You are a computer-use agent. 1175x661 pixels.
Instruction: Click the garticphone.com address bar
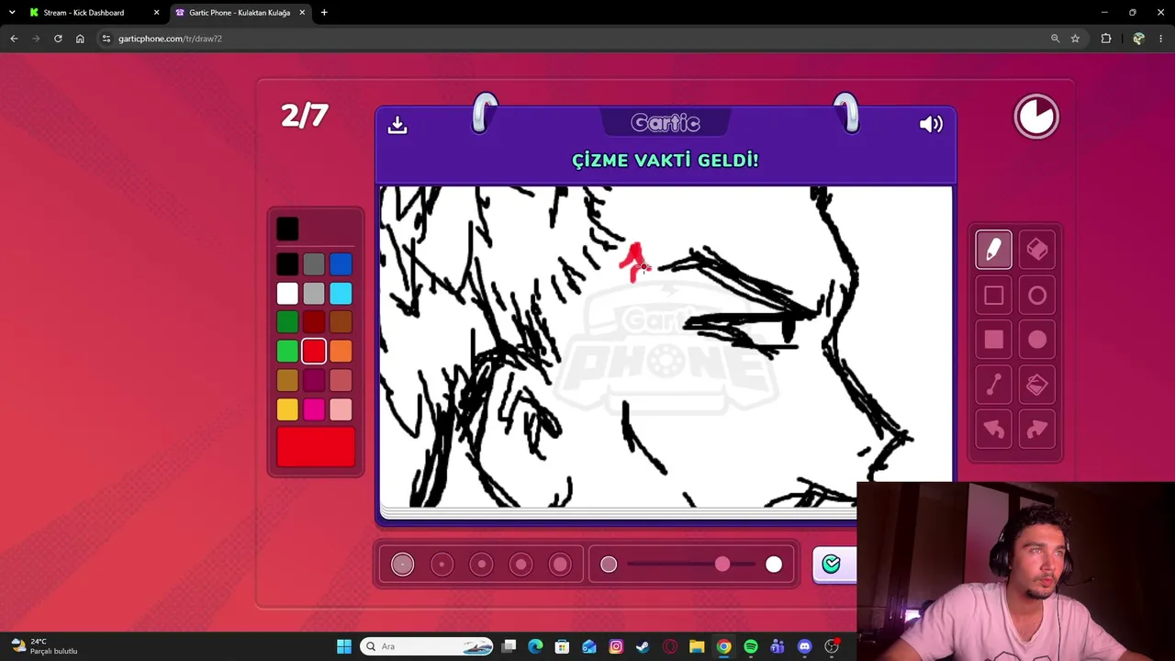point(578,39)
